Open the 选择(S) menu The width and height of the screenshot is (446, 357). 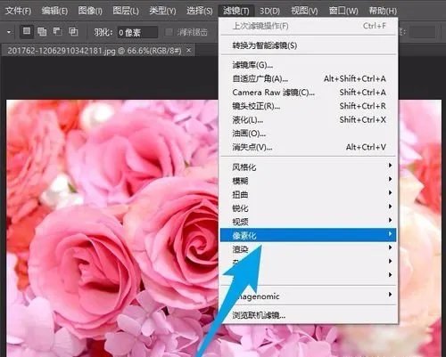(x=200, y=11)
